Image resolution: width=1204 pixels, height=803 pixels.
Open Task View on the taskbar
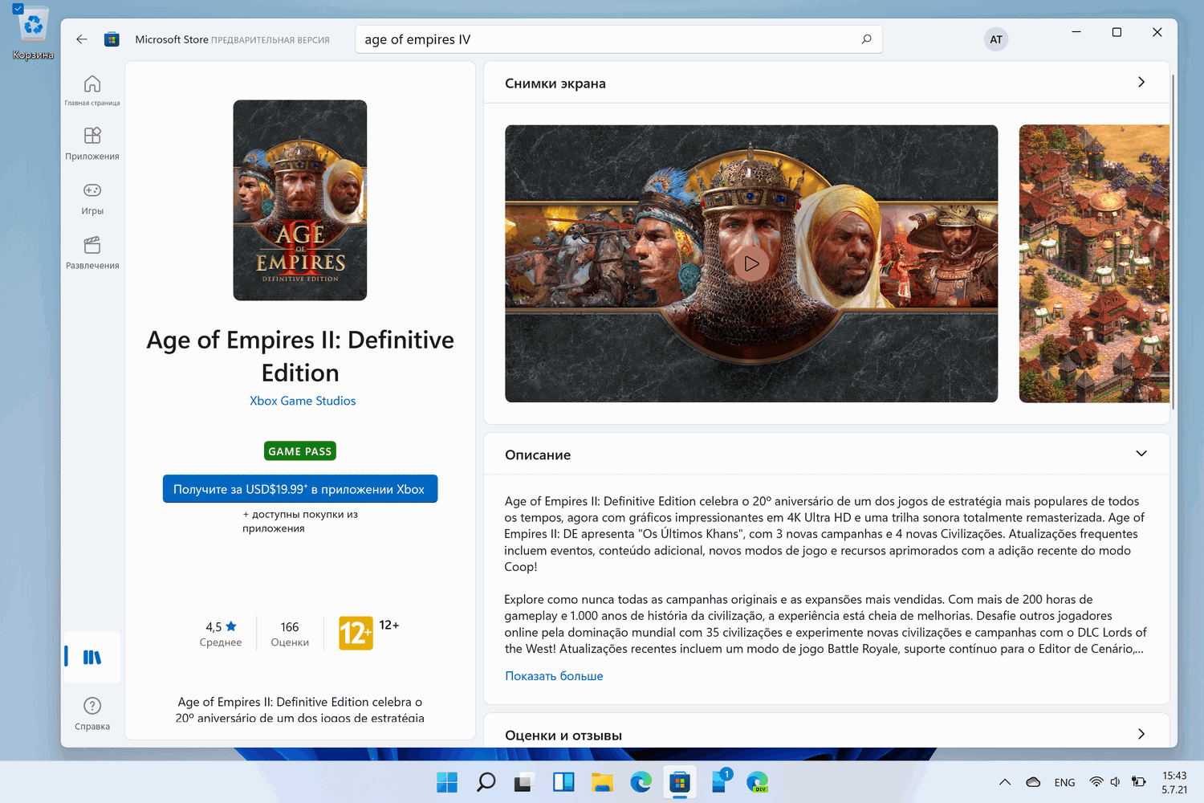coord(524,782)
